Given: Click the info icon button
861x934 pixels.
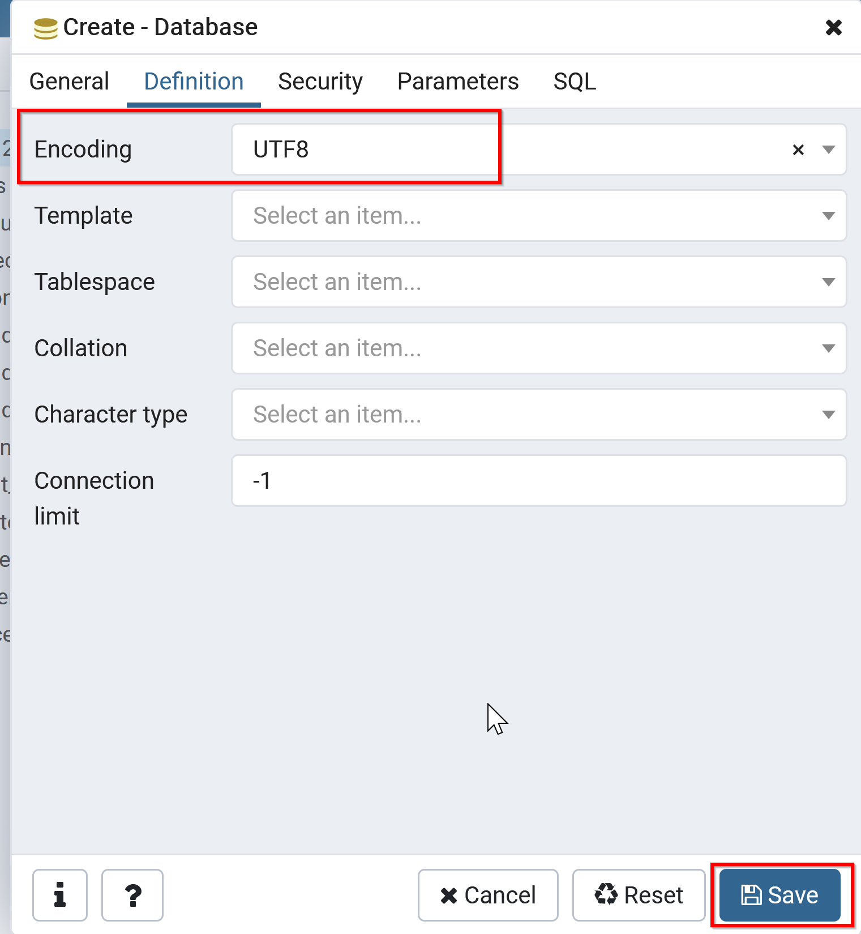Looking at the screenshot, I should (59, 895).
